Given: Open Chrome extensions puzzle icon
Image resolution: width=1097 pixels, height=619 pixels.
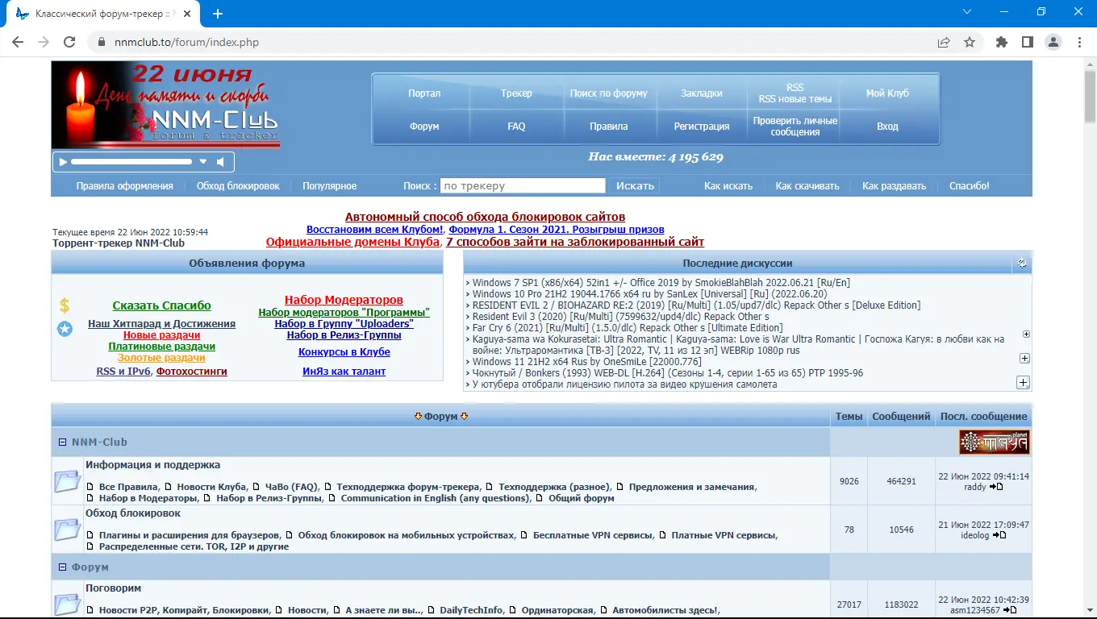Looking at the screenshot, I should tap(1002, 42).
